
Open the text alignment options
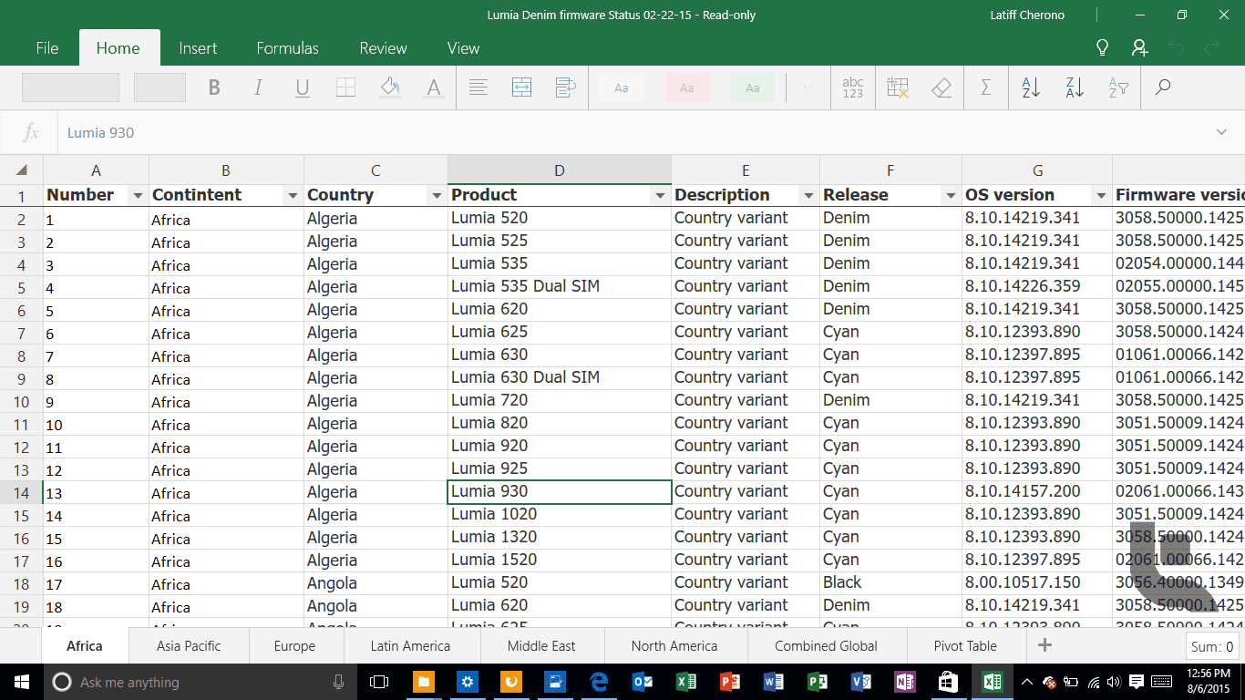pyautogui.click(x=478, y=87)
